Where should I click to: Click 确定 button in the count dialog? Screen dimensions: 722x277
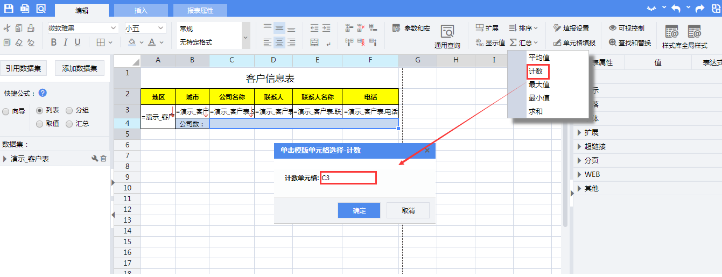(359, 210)
